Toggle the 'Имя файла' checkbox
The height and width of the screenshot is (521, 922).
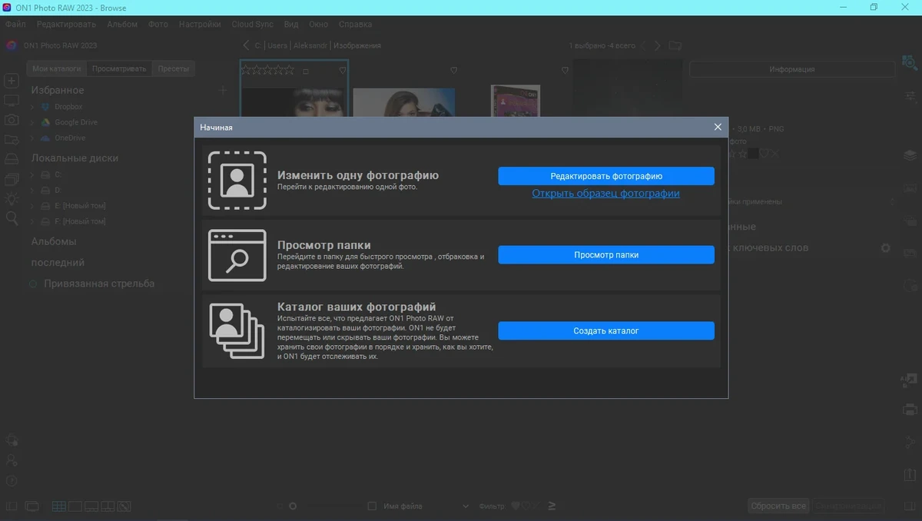372,506
